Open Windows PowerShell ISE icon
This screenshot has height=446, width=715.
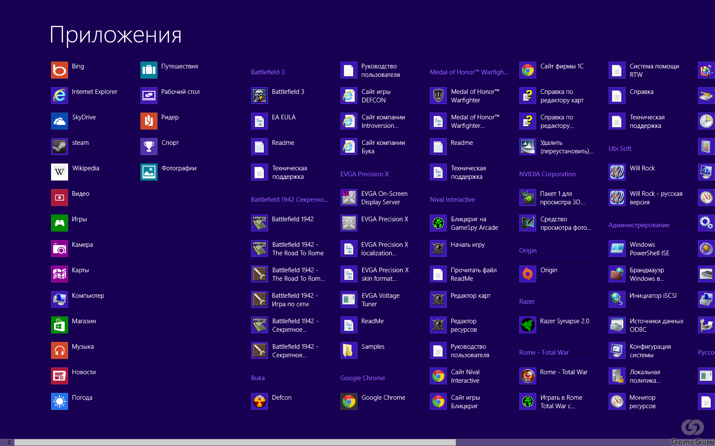[x=617, y=248]
